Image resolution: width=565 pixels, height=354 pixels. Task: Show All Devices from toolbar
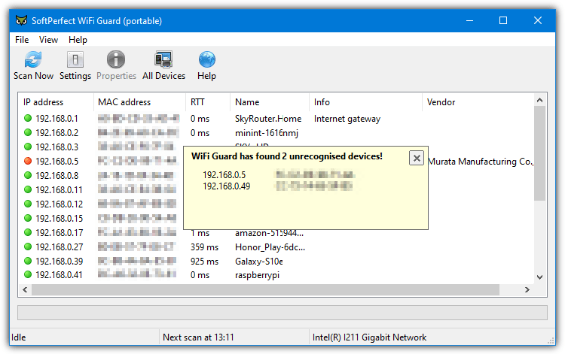click(163, 66)
